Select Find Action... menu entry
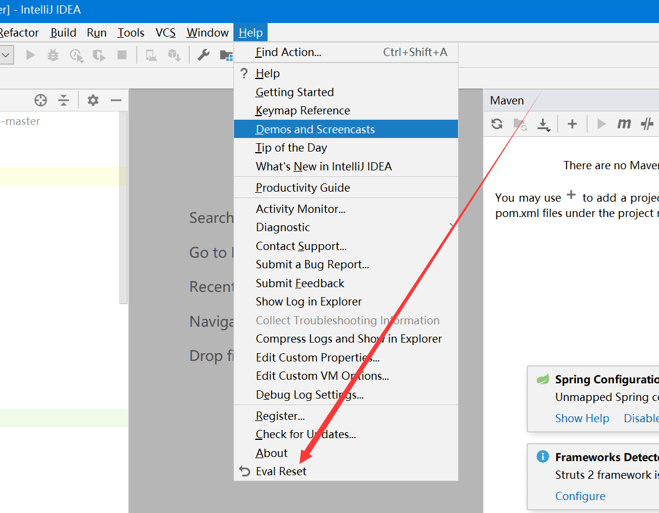659x513 pixels. click(x=346, y=52)
